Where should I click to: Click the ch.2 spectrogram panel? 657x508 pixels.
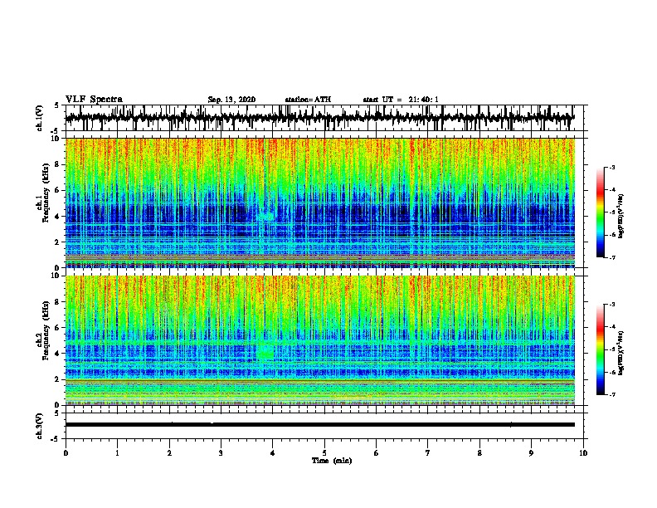click(x=319, y=340)
